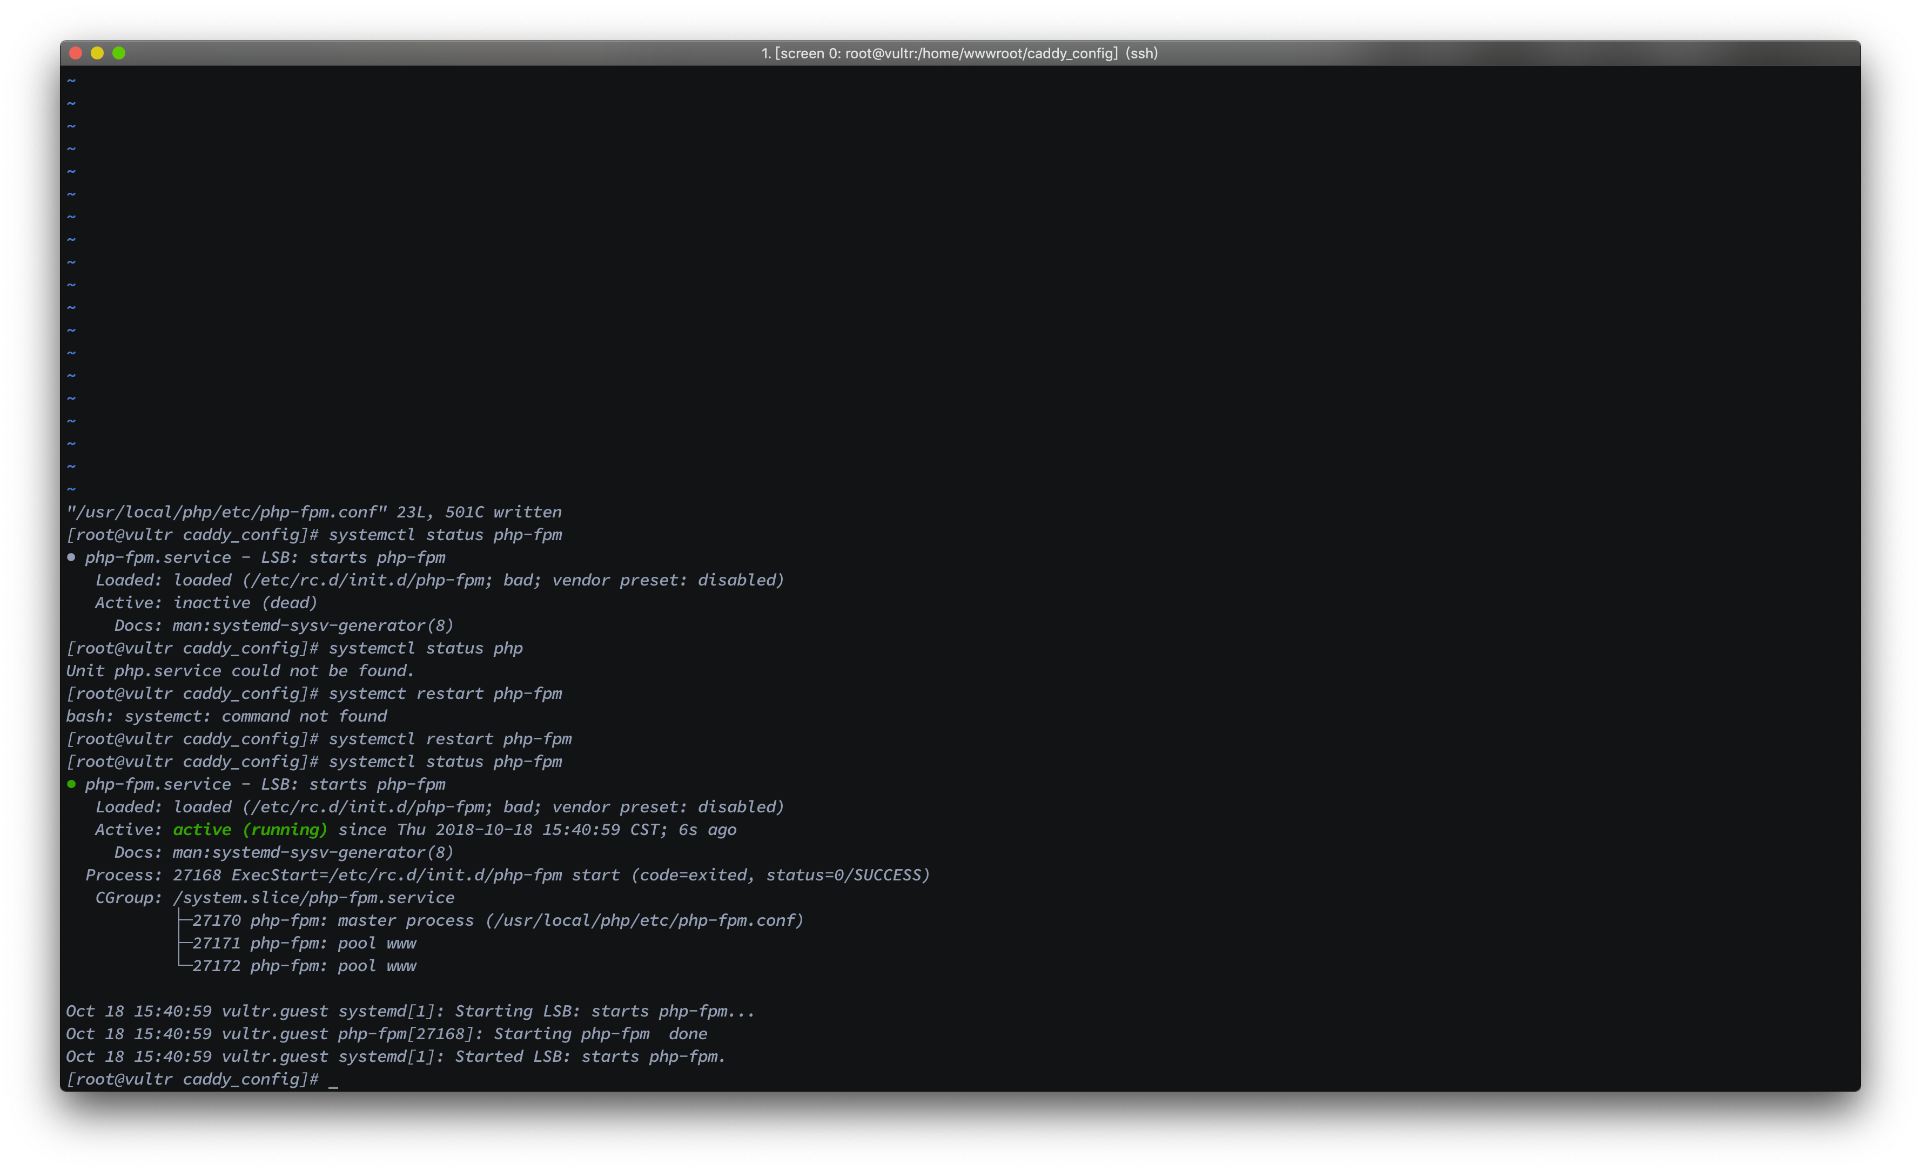Click the CGroup /system.slice/php-fpm.service line

point(274,898)
